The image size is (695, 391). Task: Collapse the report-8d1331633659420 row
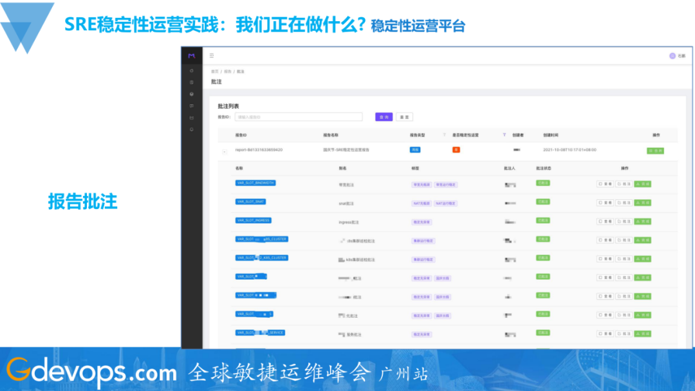(x=225, y=150)
